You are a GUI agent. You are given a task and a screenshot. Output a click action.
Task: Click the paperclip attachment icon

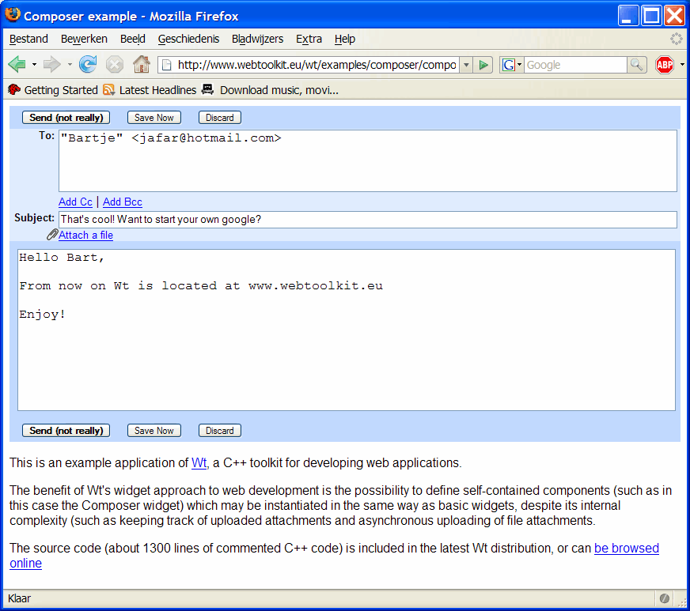pos(52,235)
